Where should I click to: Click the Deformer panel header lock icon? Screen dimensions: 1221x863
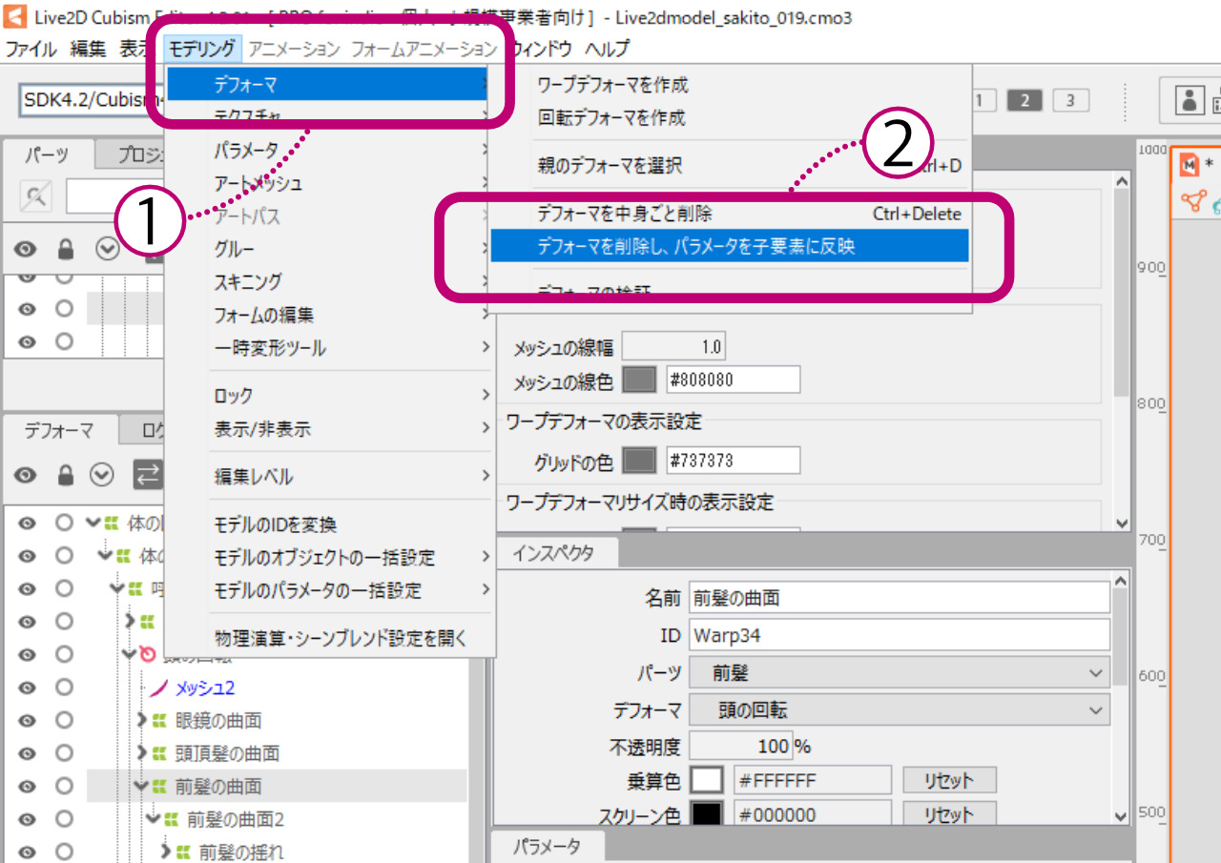click(65, 474)
